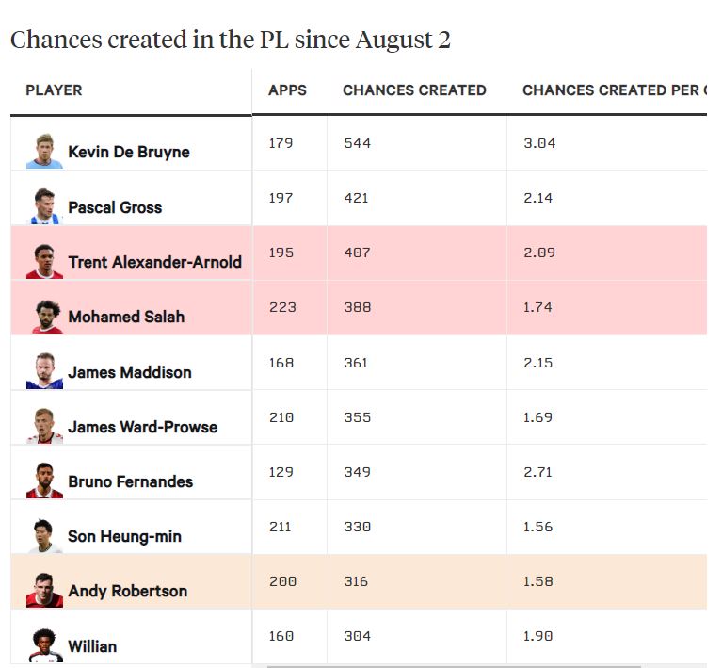This screenshot has width=722, height=668.
Task: Click Mohamed Salah's player photo
Action: [x=44, y=315]
